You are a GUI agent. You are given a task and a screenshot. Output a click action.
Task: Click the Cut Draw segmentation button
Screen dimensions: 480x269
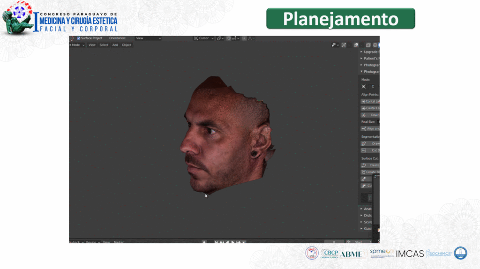tap(370, 150)
